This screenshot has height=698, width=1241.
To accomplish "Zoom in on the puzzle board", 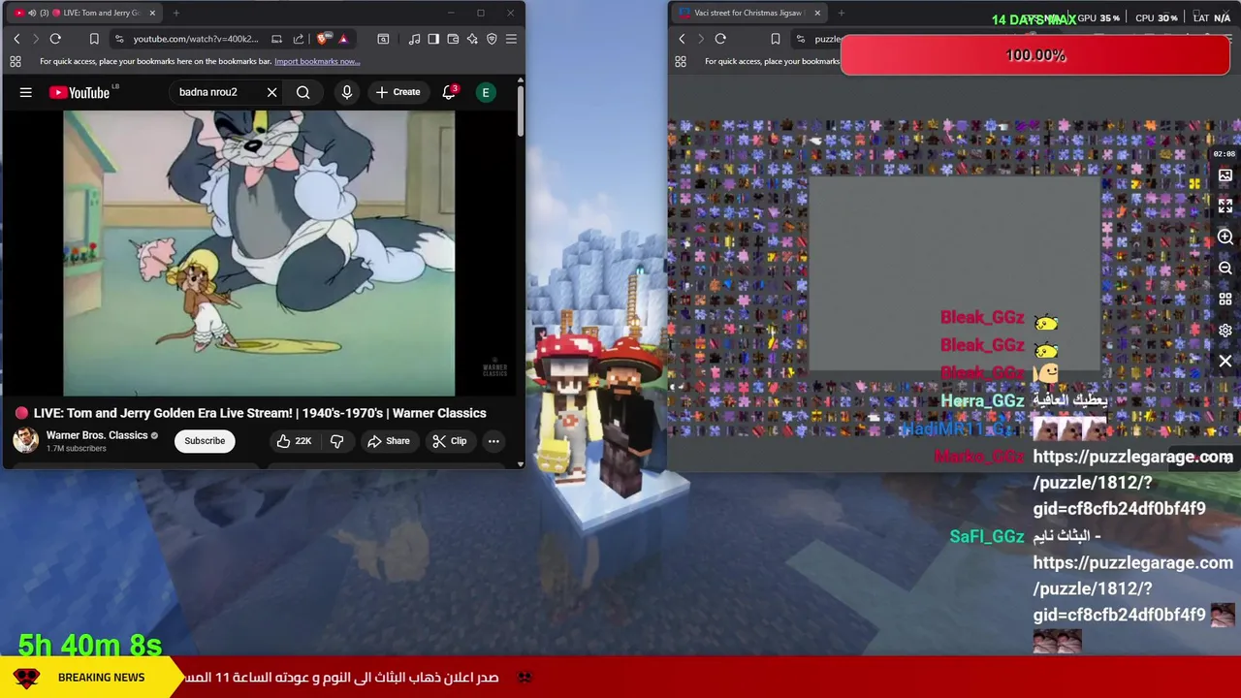I will point(1225,238).
